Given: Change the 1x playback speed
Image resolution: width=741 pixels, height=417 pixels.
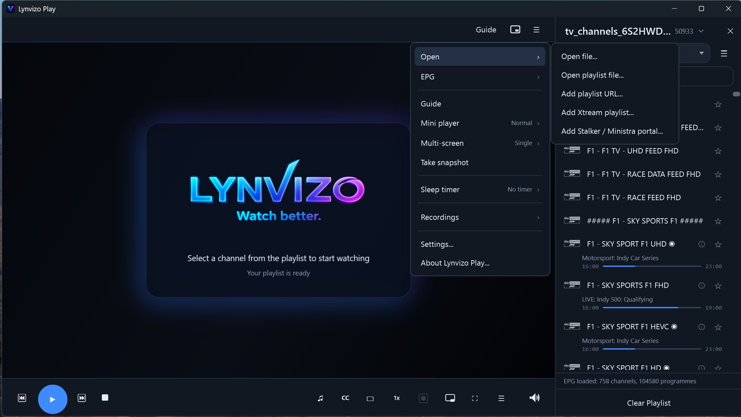Looking at the screenshot, I should (x=396, y=398).
